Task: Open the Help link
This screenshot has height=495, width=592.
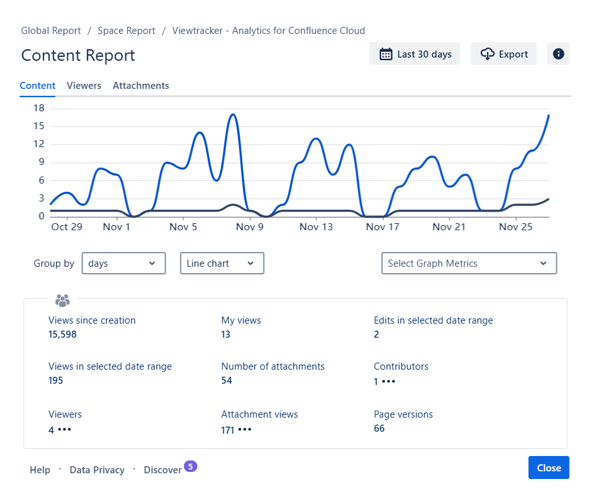Action: point(40,470)
